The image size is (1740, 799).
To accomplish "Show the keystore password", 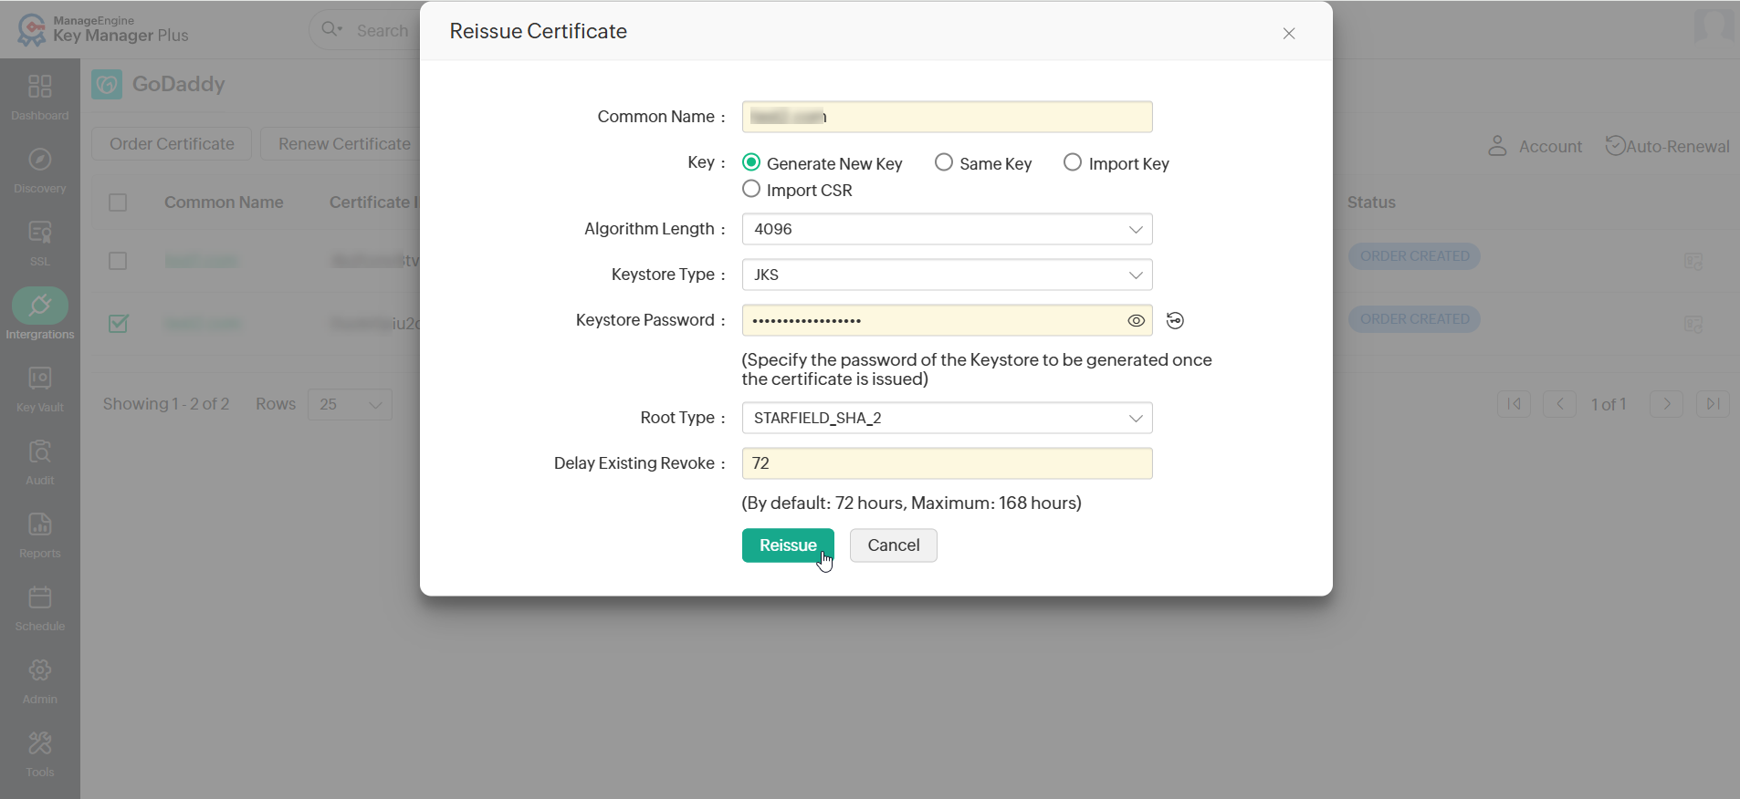I will [x=1136, y=321].
